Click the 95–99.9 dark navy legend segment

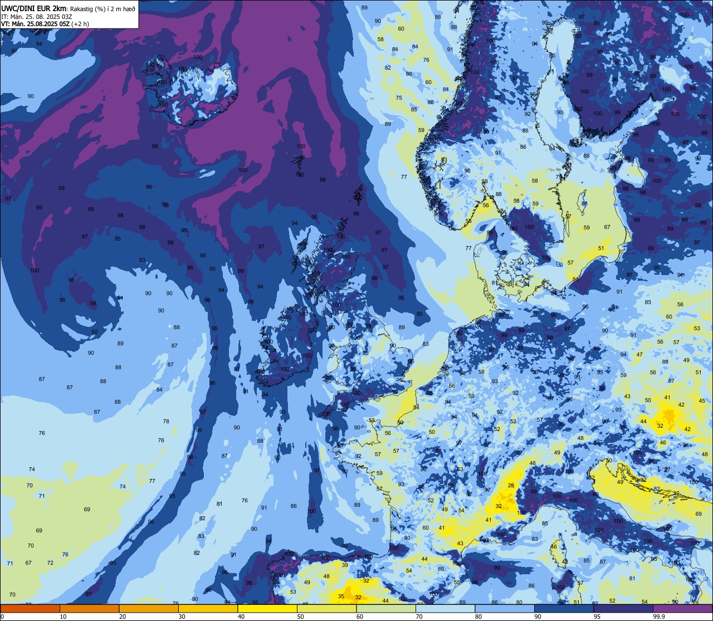(623, 608)
